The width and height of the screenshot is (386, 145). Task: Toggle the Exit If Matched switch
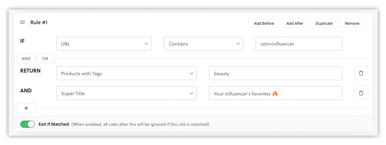27,124
